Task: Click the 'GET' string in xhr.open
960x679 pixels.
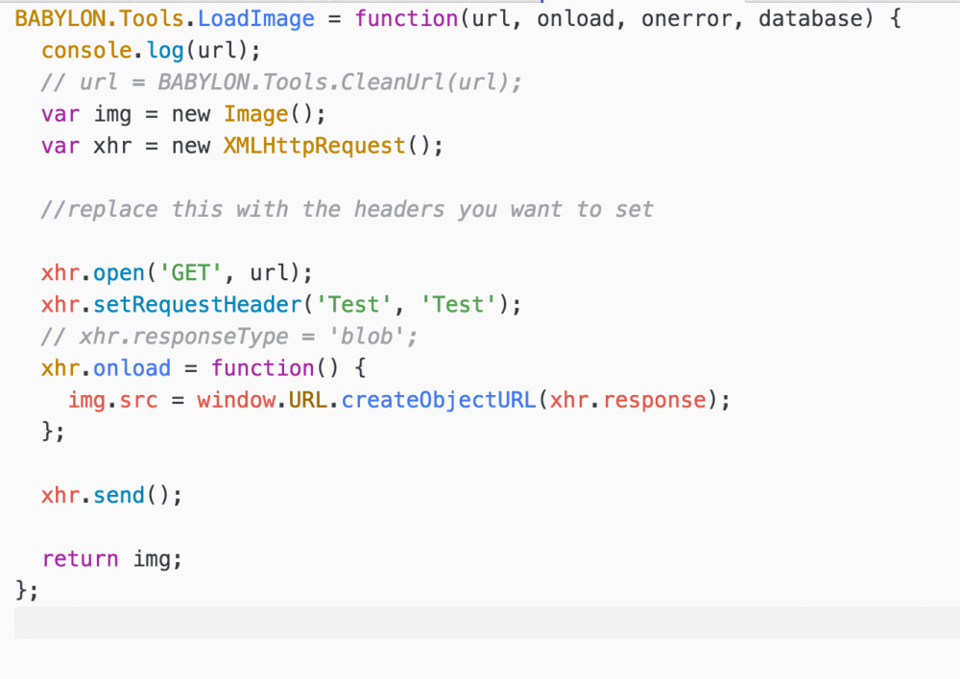Action: coord(190,272)
